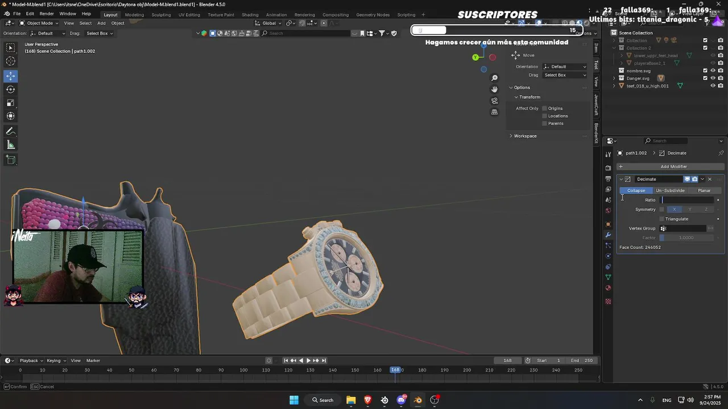The image size is (728, 409).
Task: Enable the Triangulate checkbox
Action: point(661,219)
